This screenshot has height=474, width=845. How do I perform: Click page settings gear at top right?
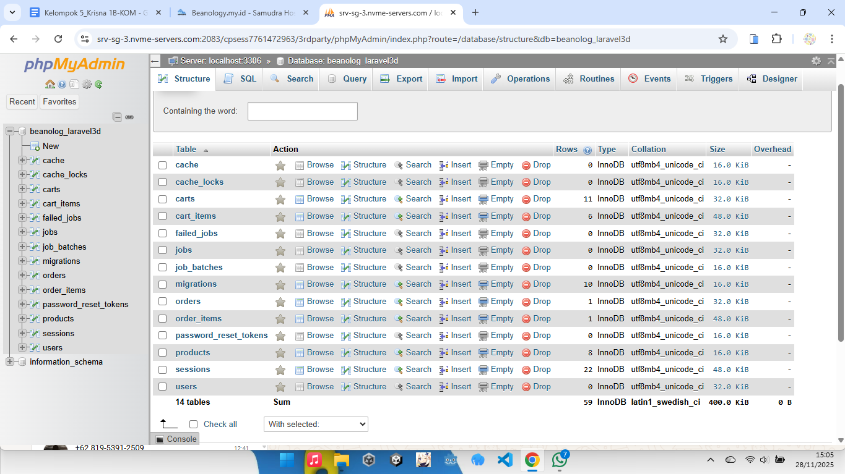click(816, 61)
